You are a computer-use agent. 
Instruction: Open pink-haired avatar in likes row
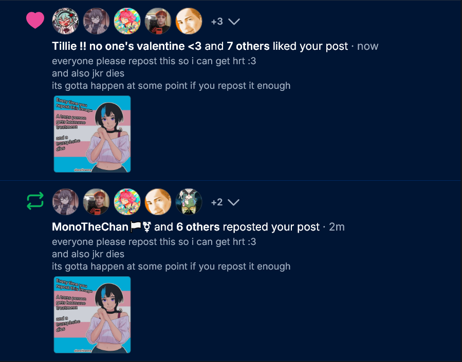(127, 21)
